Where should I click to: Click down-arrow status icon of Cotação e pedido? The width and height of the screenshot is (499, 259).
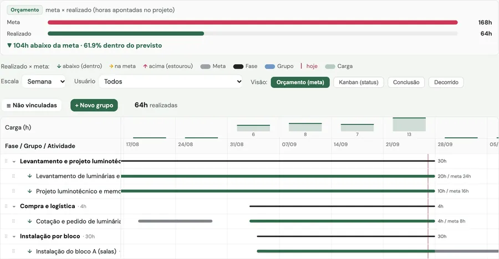pyautogui.click(x=29, y=221)
